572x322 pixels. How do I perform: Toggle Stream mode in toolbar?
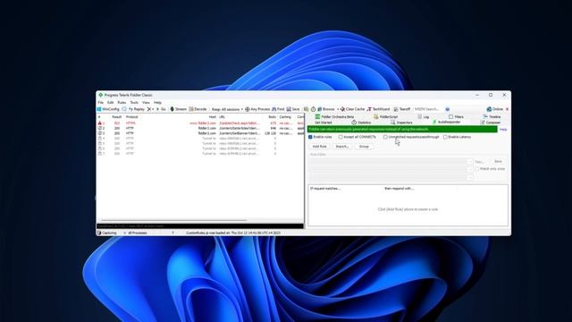(x=179, y=109)
